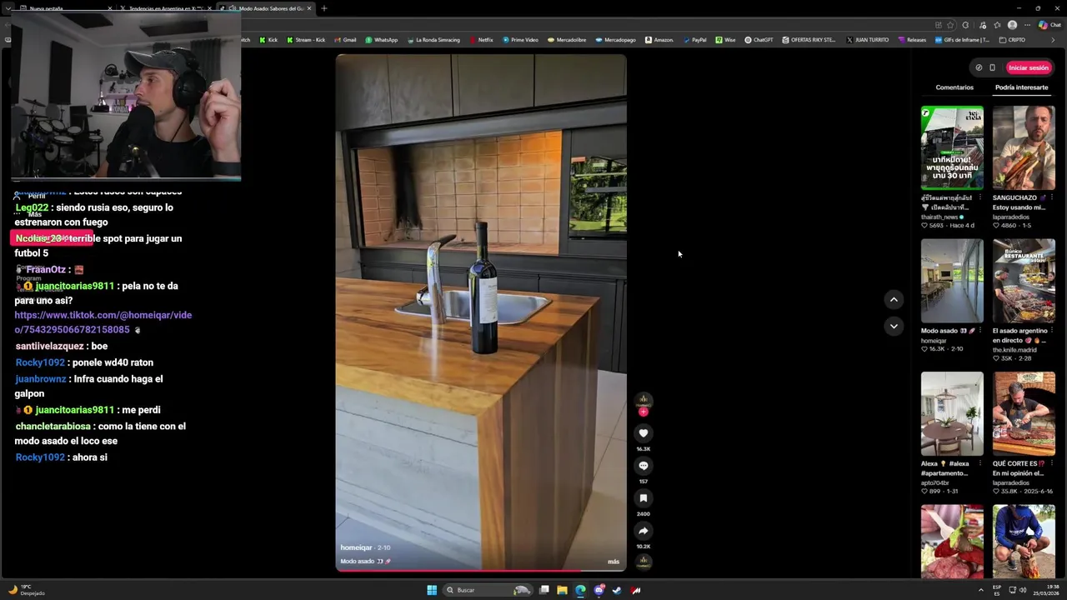Open a new browser tab with plus button

click(x=323, y=8)
